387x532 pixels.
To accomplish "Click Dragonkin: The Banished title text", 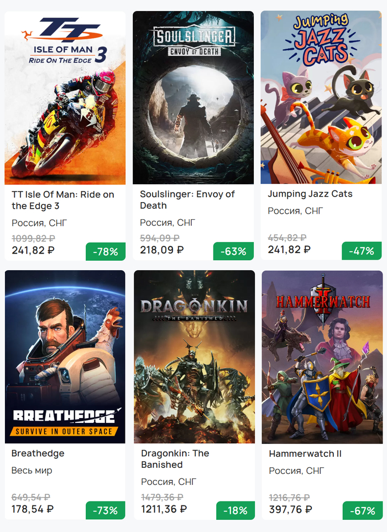I will (x=175, y=459).
